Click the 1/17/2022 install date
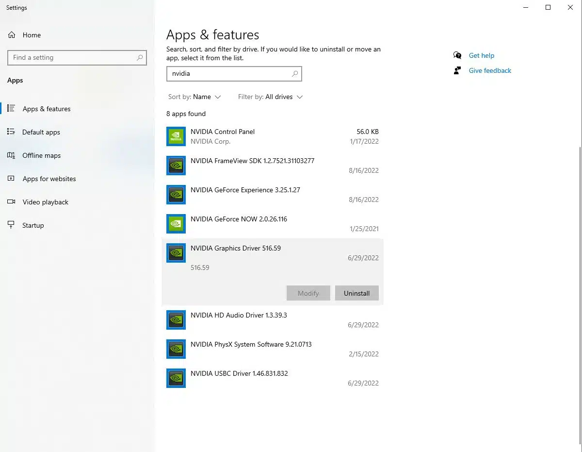 click(364, 141)
